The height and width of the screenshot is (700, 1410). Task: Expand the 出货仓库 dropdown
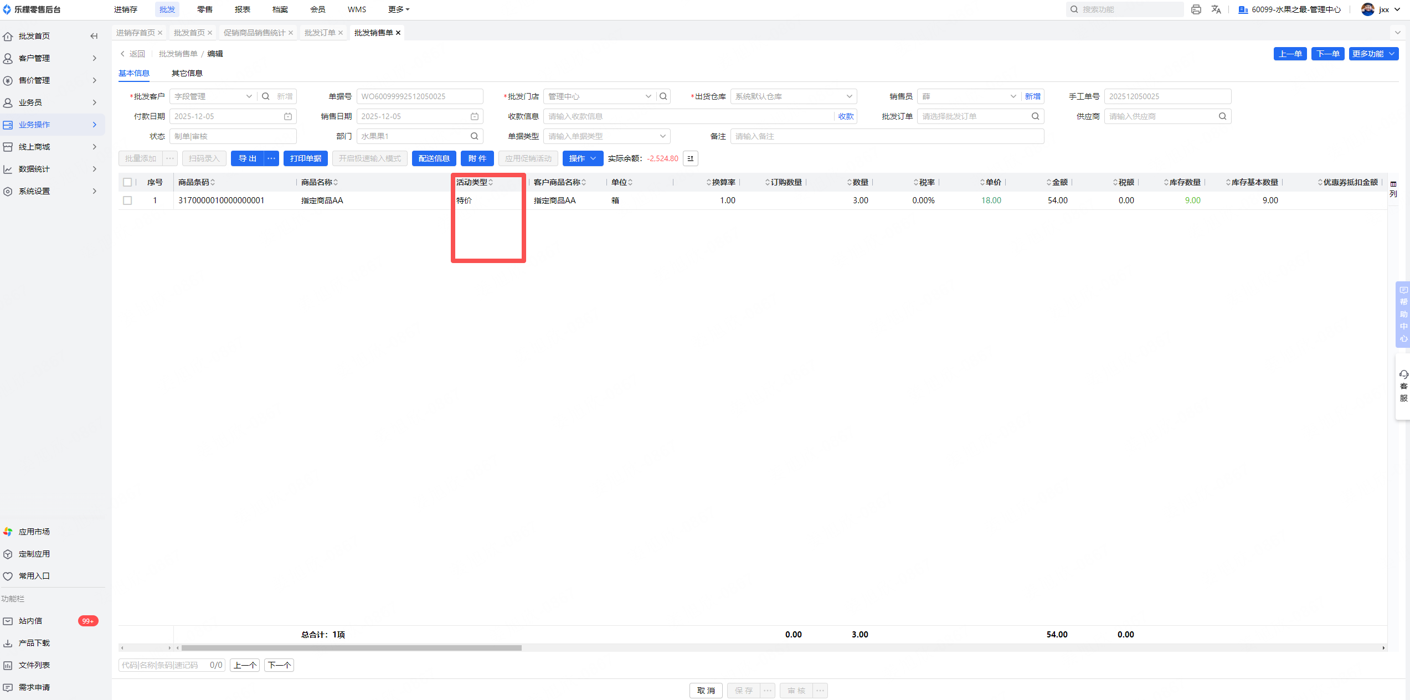click(849, 96)
